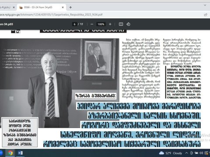Image resolution: width=210 pixels, height=157 pixels.
Task: Click the fit to page icon
Action: click(121, 24)
